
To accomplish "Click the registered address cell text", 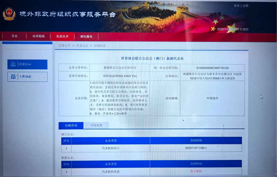I will click(212, 76).
